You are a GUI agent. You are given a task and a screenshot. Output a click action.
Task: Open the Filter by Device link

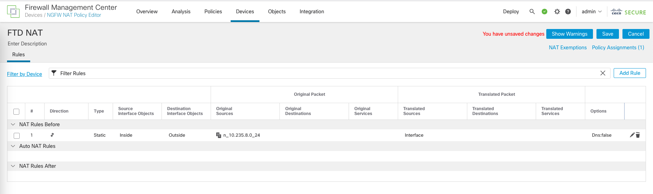(x=25, y=74)
